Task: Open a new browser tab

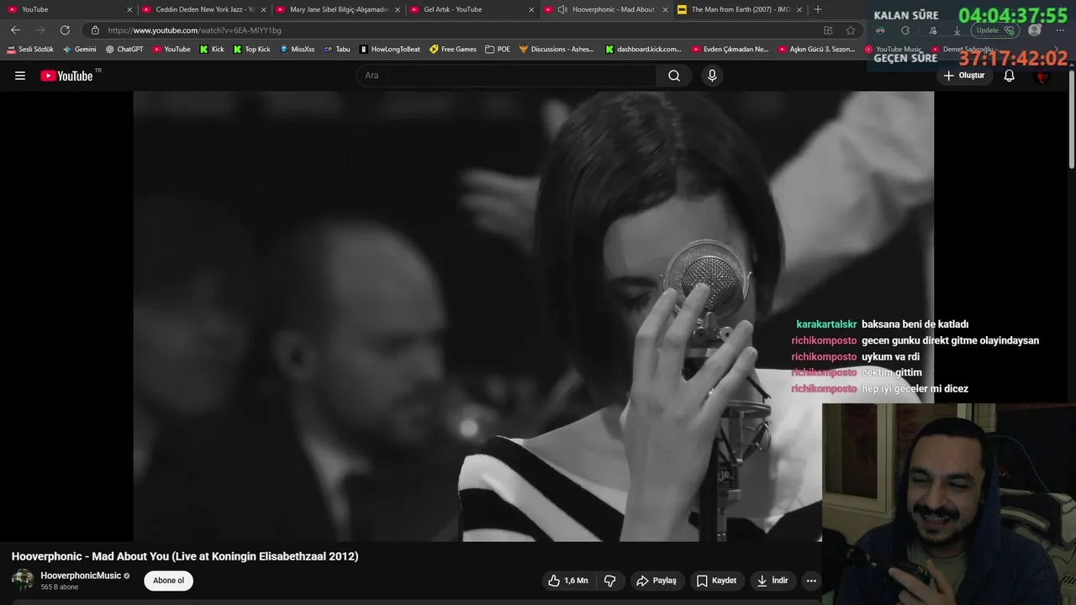Action: pyautogui.click(x=818, y=9)
